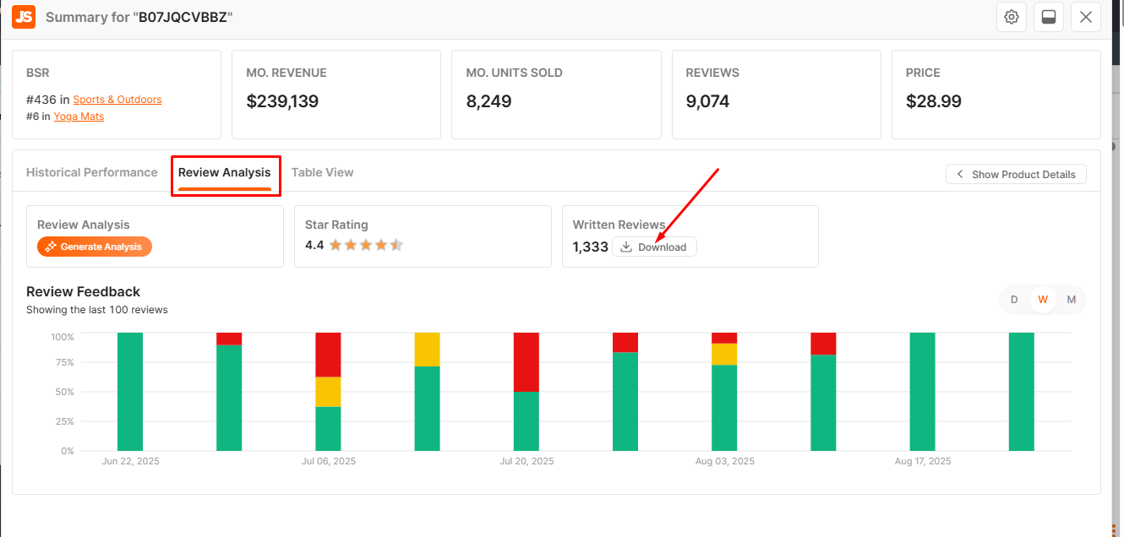Click the yellow segment of Jul 06 bar
This screenshot has height=537, width=1124.
(328, 392)
